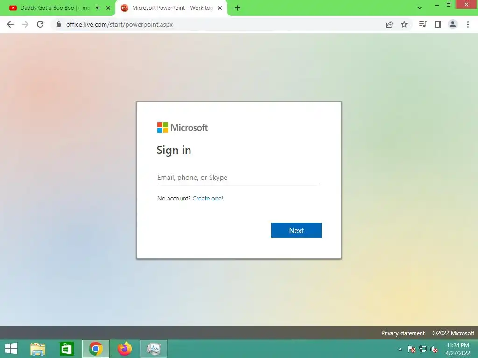Open Chrome's three-dot menu

(x=468, y=24)
